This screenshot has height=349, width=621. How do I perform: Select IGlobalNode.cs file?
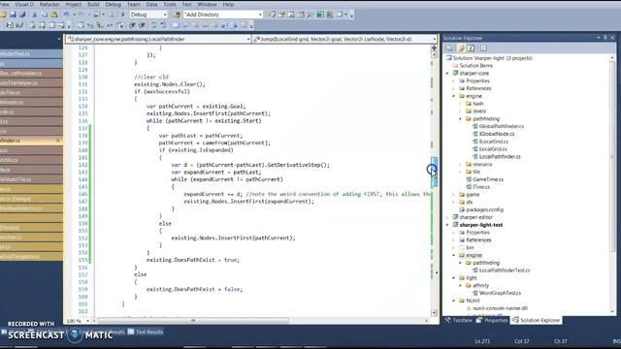(x=497, y=134)
